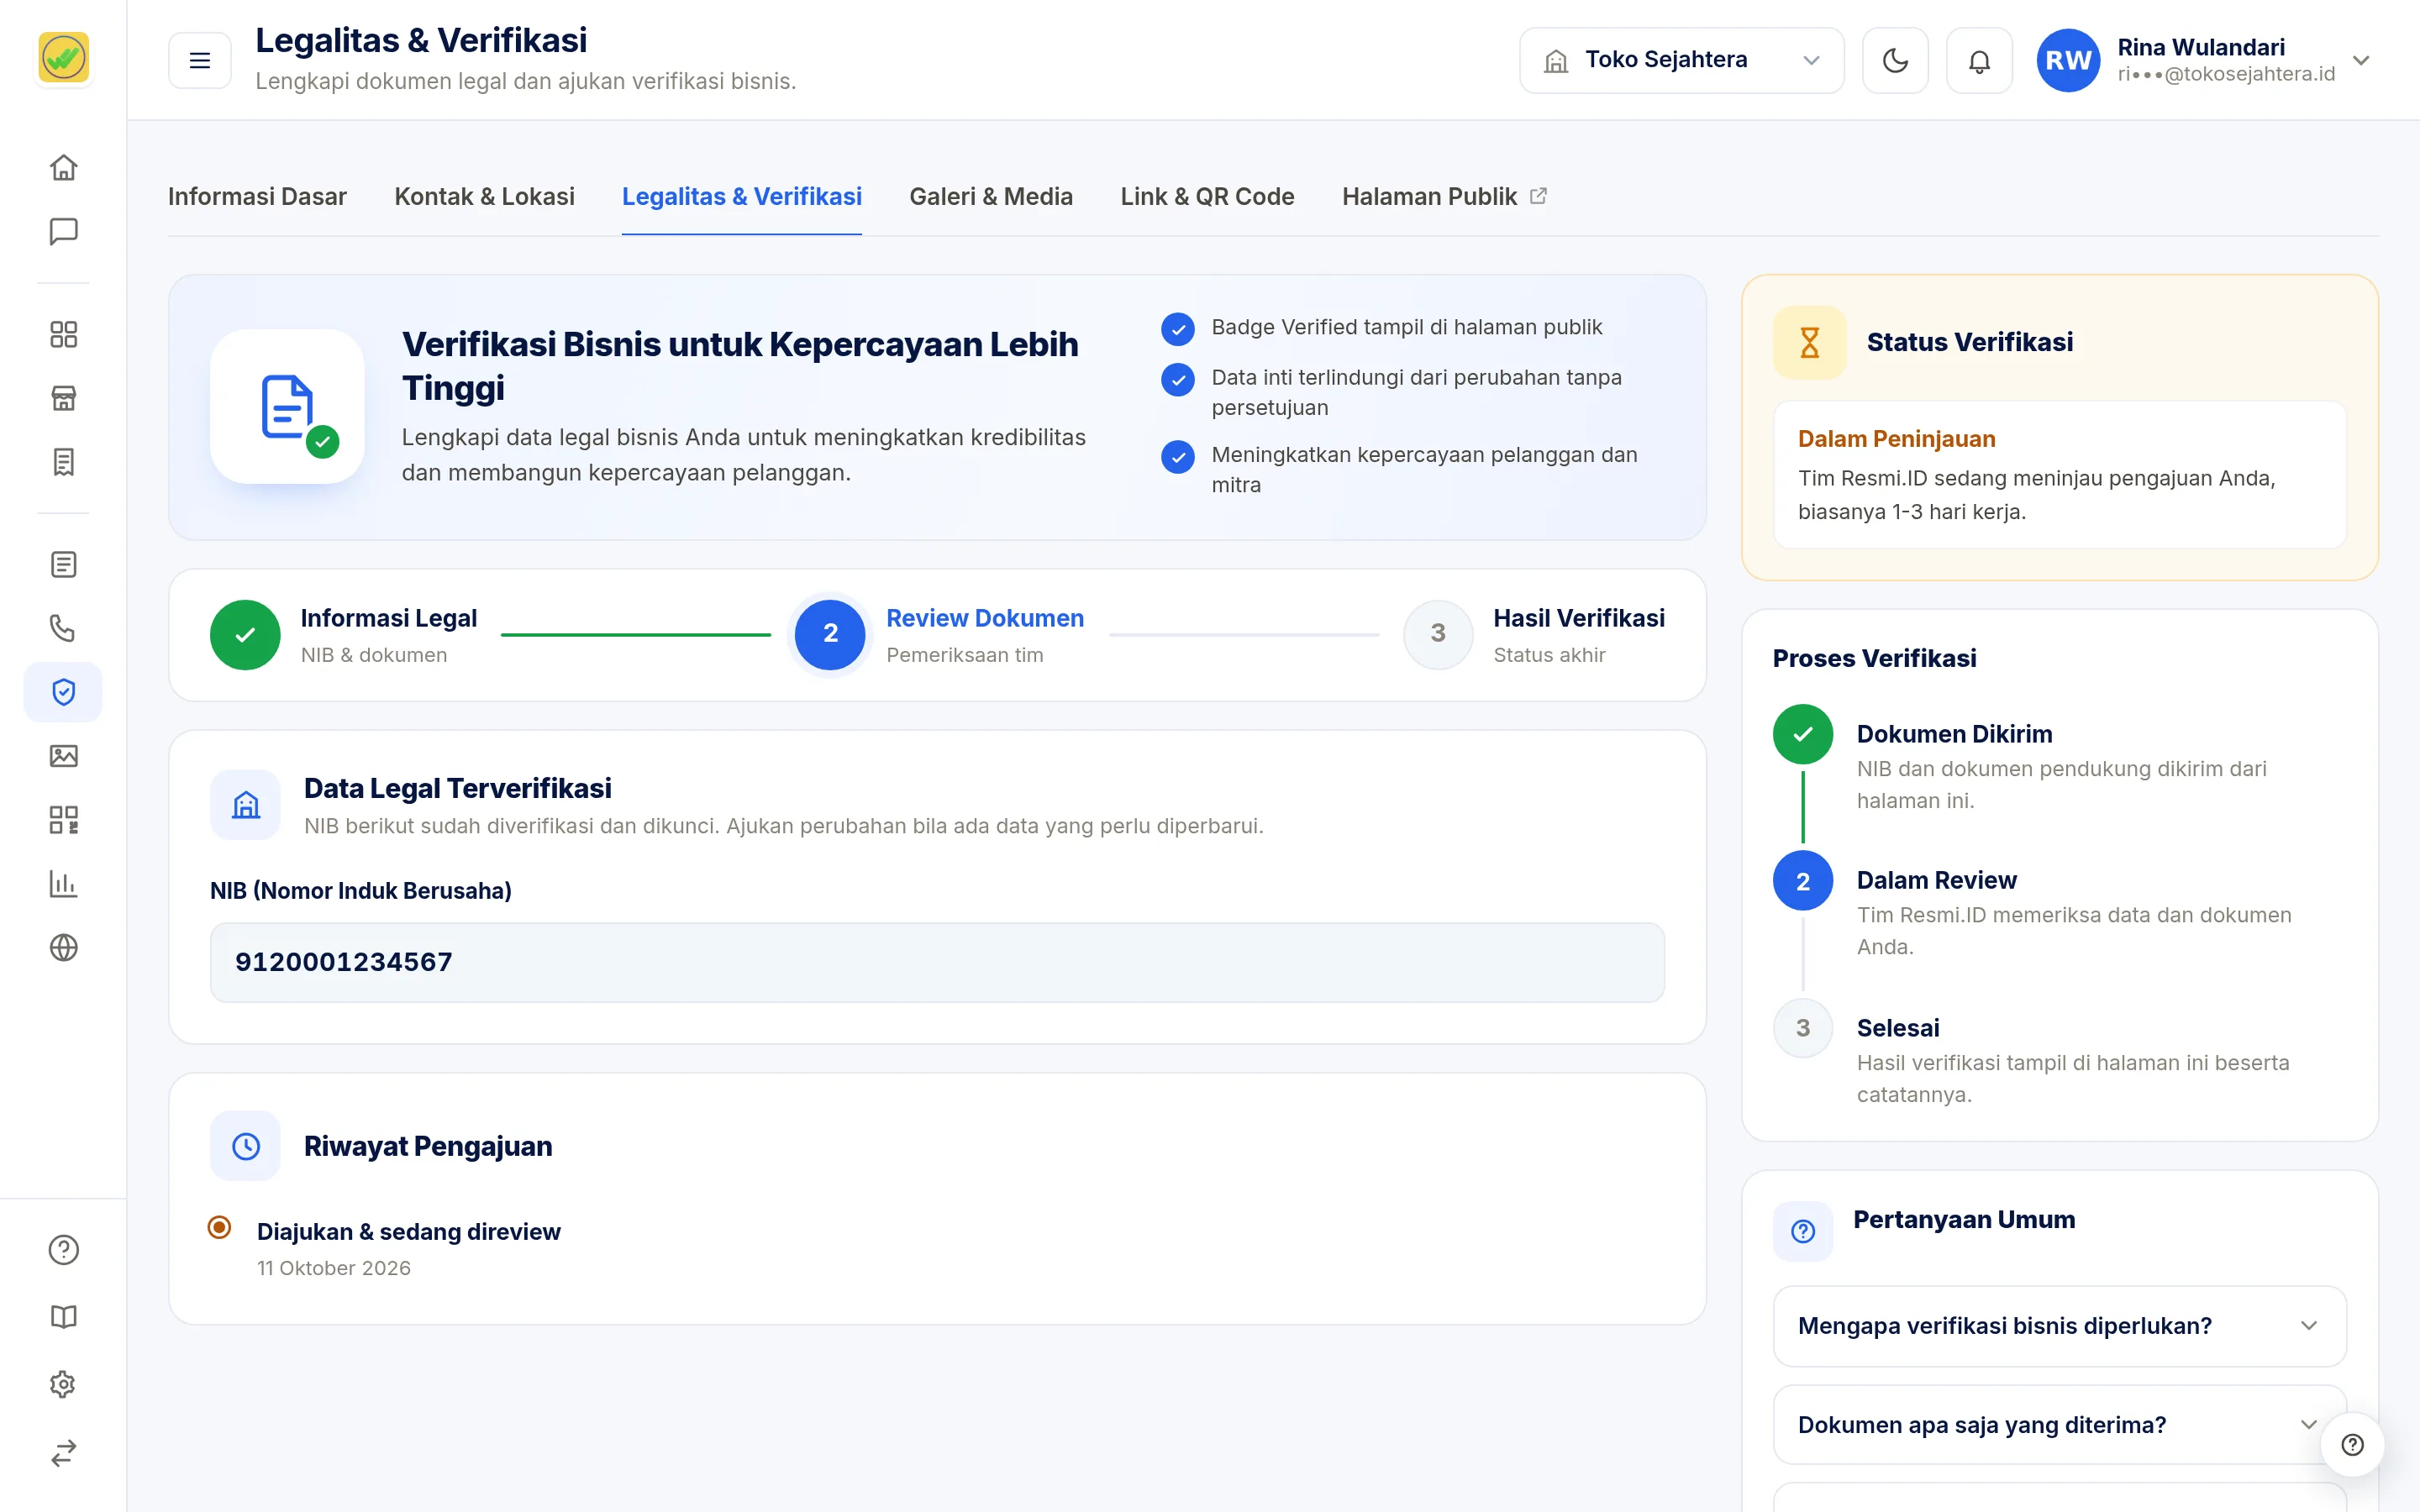Click the floating help button at bottom right

click(2352, 1444)
